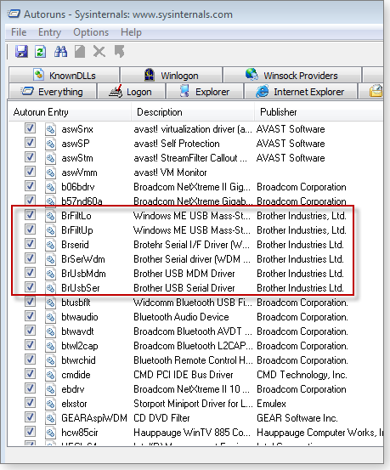This screenshot has width=390, height=470.
Task: Click the Autoruns title bar icon
Action: pyautogui.click(x=14, y=14)
